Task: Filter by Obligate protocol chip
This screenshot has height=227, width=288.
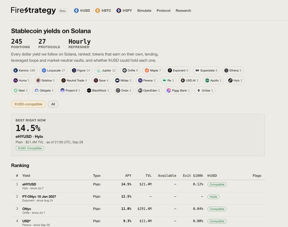Action: pos(44,90)
